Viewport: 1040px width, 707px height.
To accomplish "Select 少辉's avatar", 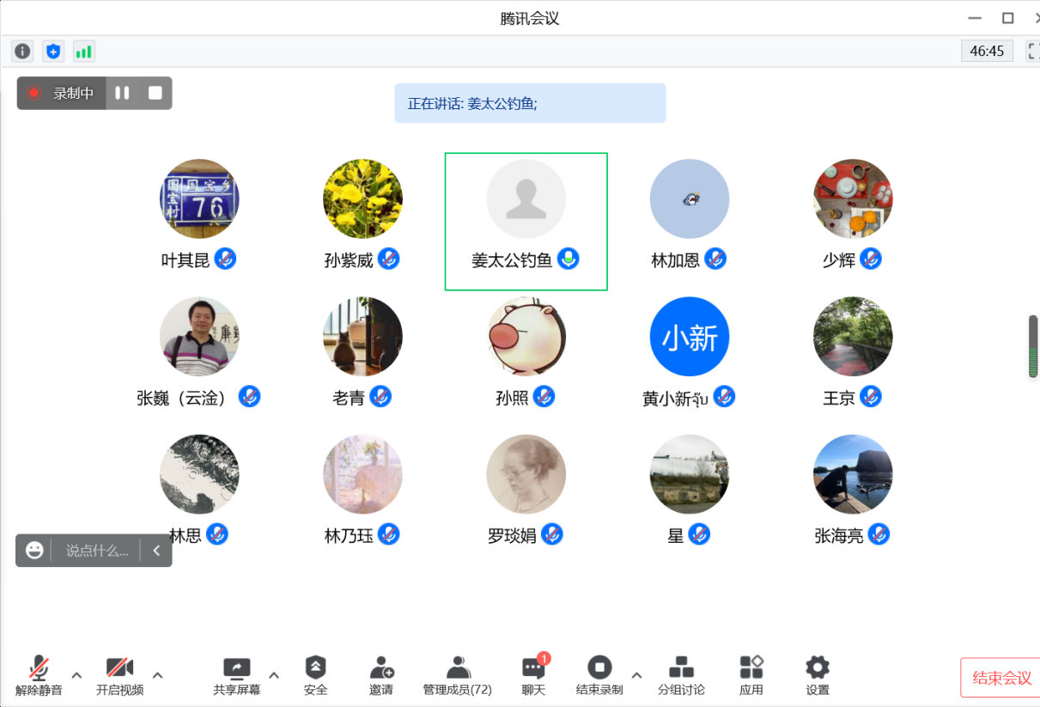I will 853,198.
